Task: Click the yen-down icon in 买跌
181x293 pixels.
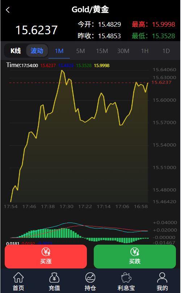Action: click(x=135, y=252)
